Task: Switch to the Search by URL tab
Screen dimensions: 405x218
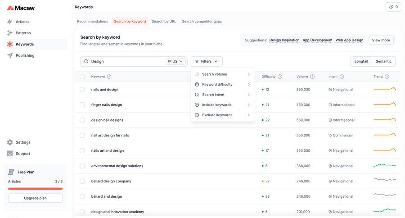Action: (x=164, y=21)
